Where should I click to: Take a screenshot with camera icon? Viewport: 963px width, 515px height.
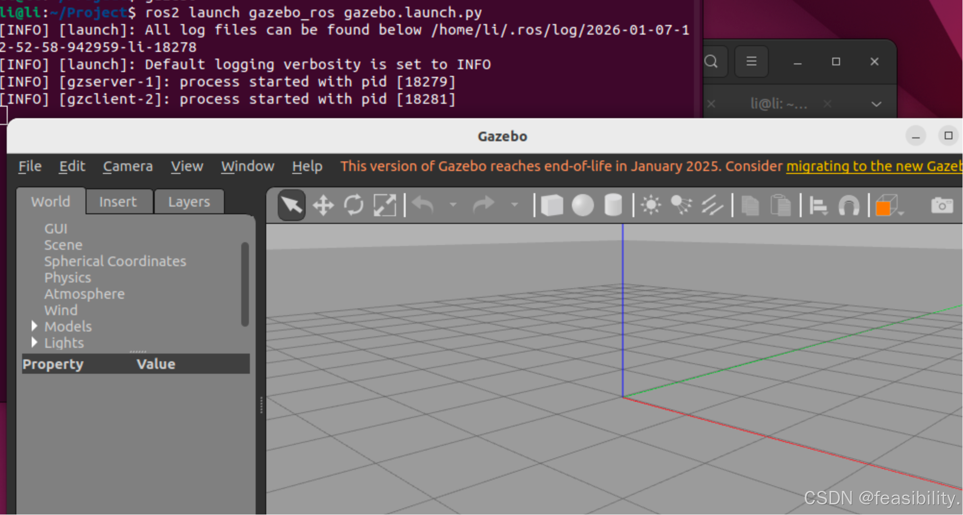tap(942, 205)
